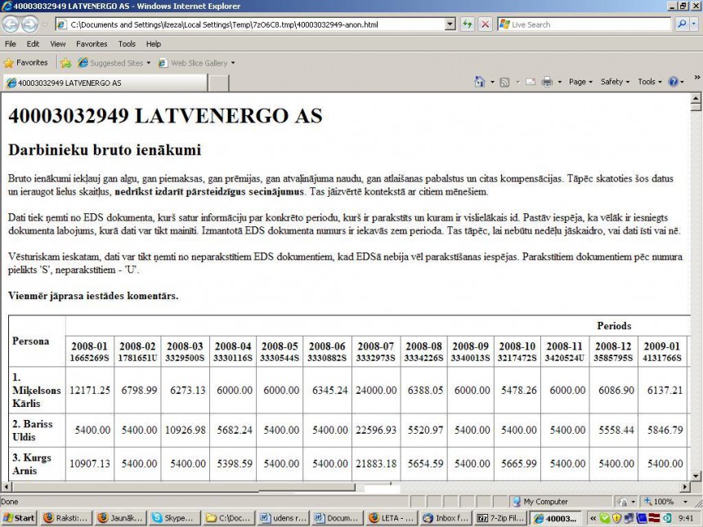This screenshot has width=703, height=527.
Task: Click the Refresh page icon
Action: pos(467,25)
